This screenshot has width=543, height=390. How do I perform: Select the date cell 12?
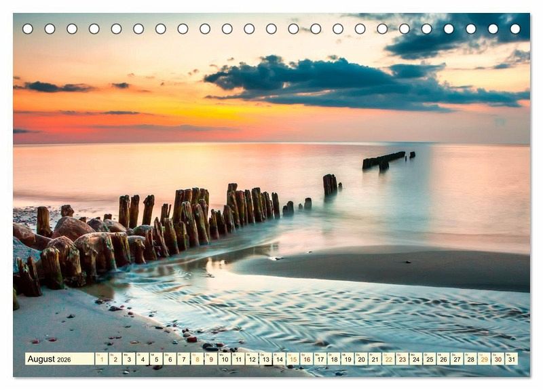[252, 359]
